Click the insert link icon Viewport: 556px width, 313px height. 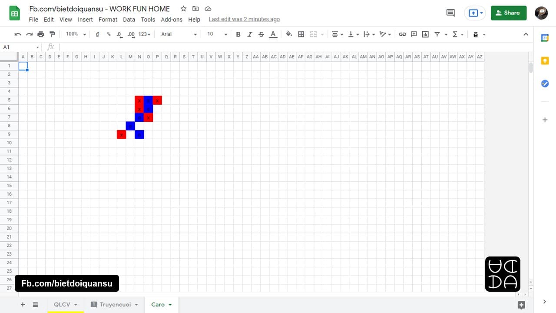coord(402,34)
